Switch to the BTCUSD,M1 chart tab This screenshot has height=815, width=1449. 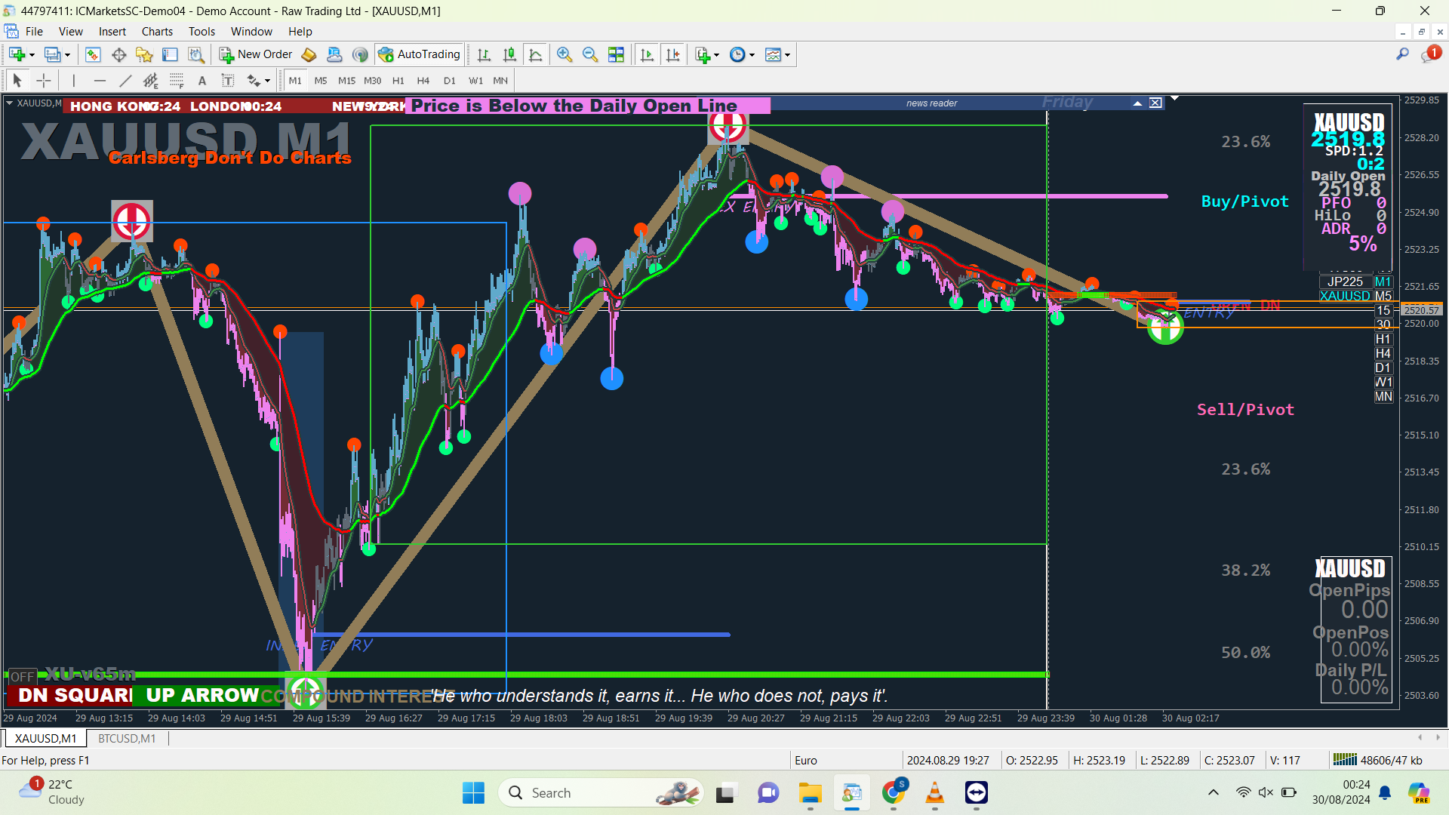click(x=127, y=739)
